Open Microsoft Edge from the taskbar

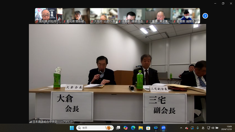pos(133,128)
